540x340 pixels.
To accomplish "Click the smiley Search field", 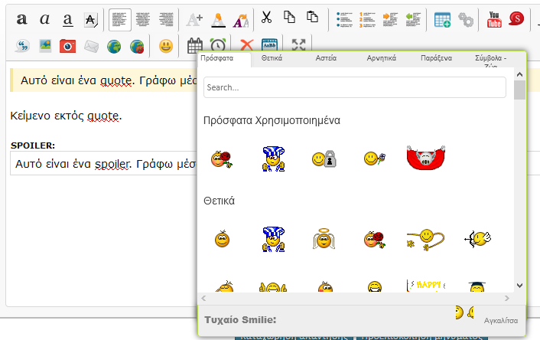I will (354, 87).
